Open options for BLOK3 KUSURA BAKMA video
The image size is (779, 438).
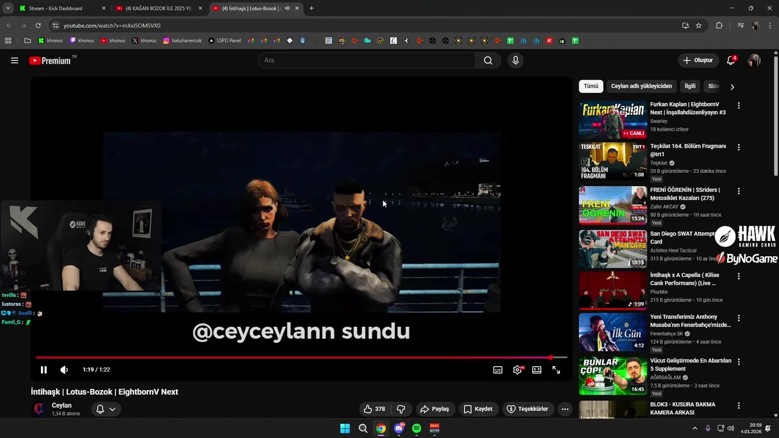point(739,406)
